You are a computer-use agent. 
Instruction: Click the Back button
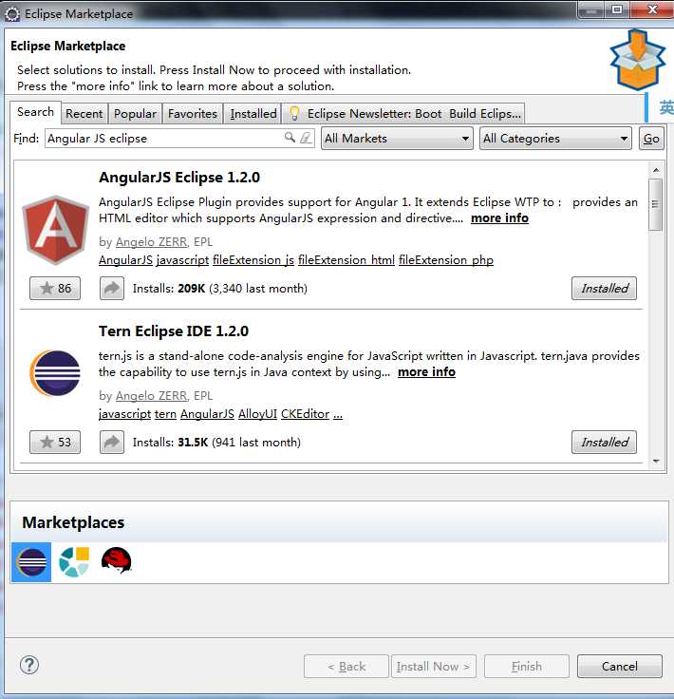346,666
